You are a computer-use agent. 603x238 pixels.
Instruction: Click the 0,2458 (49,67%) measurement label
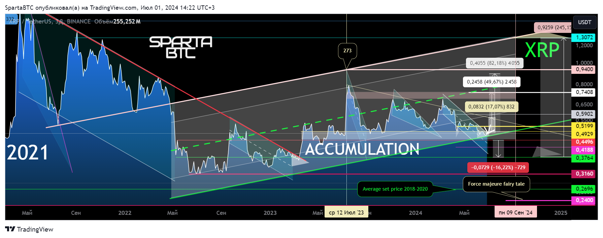pos(492,82)
